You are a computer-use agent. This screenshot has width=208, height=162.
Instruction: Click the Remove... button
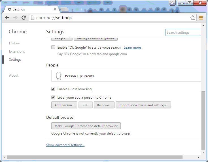pos(104,105)
